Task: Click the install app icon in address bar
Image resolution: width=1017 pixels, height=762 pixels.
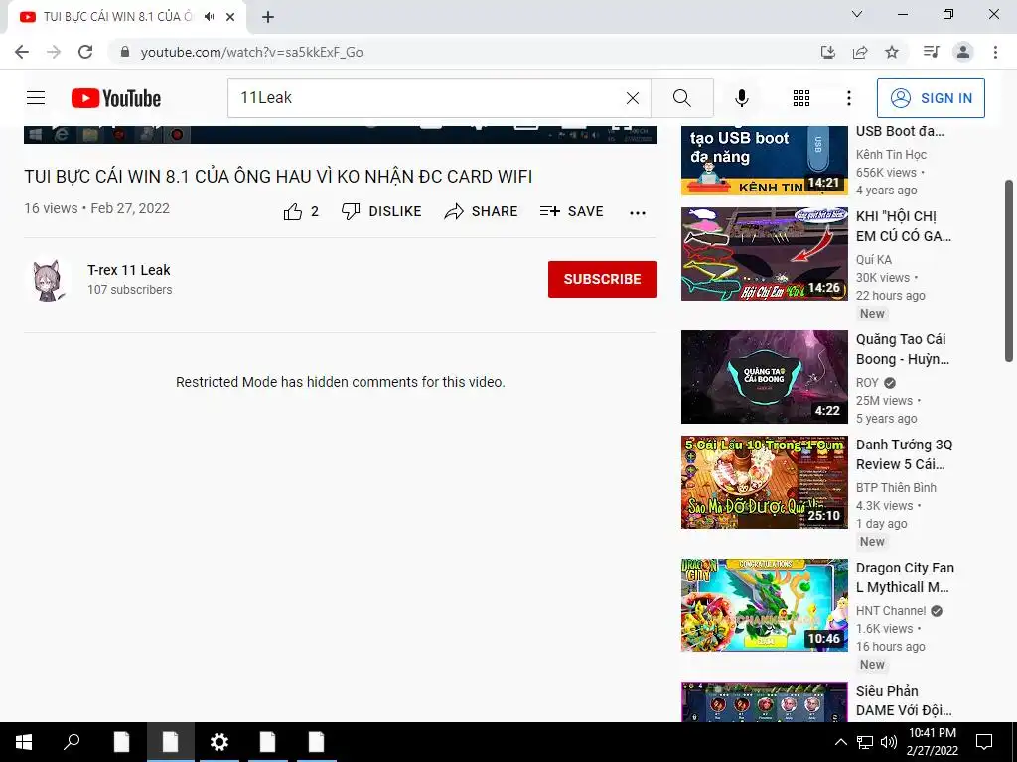Action: point(827,52)
